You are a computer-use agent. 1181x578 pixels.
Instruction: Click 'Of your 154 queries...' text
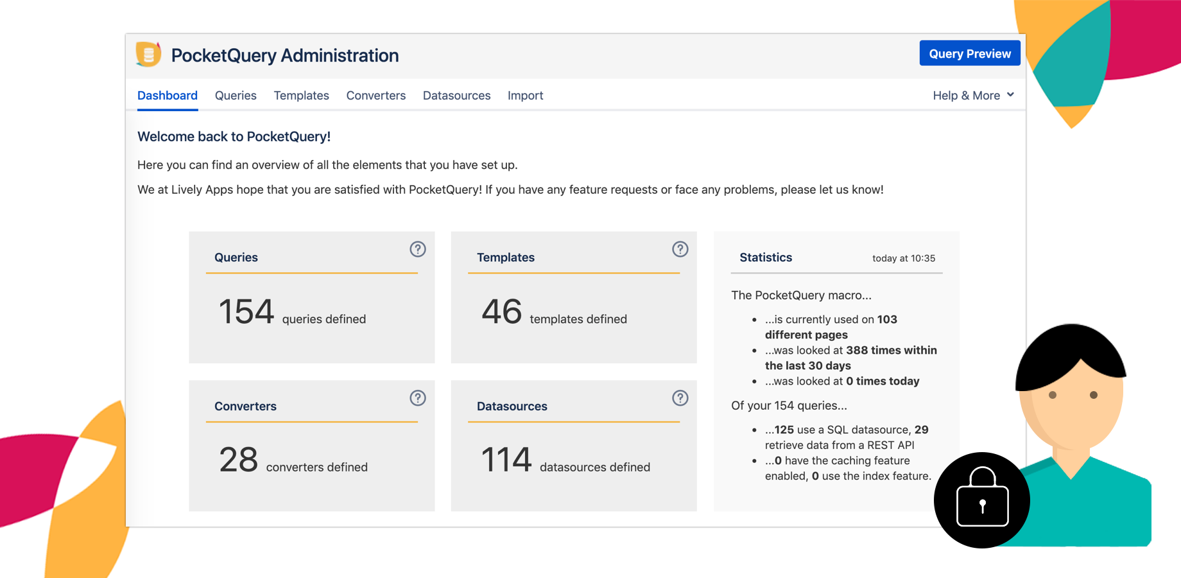789,406
